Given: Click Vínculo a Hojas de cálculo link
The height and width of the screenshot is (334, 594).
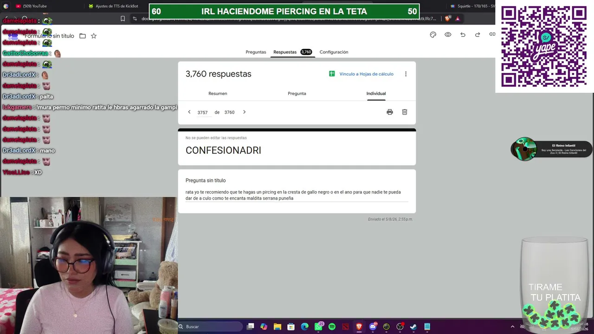Looking at the screenshot, I should 366,74.
